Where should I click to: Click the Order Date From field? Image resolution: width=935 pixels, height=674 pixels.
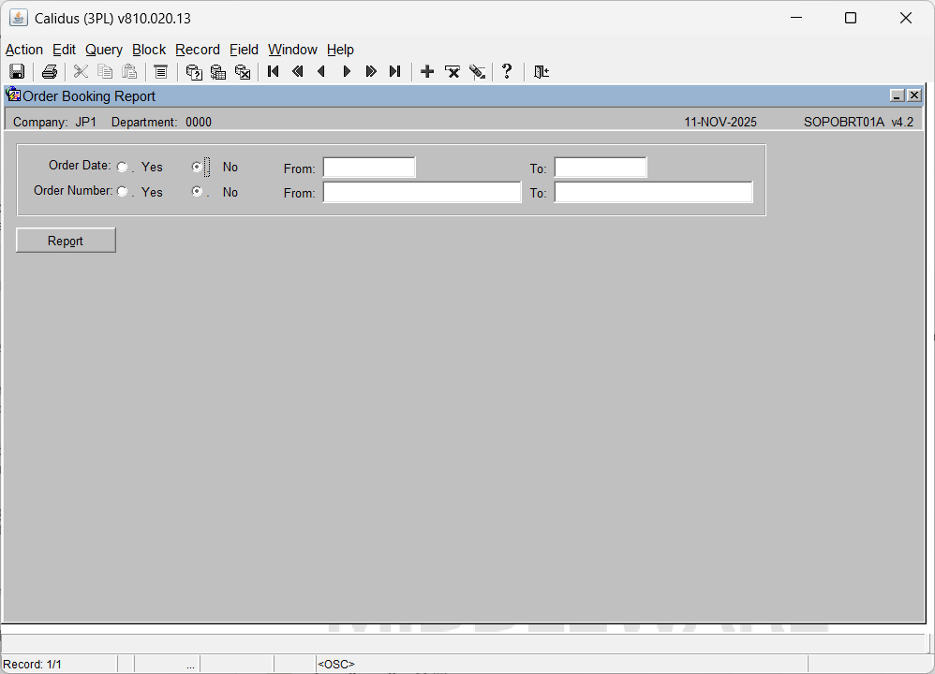(369, 168)
